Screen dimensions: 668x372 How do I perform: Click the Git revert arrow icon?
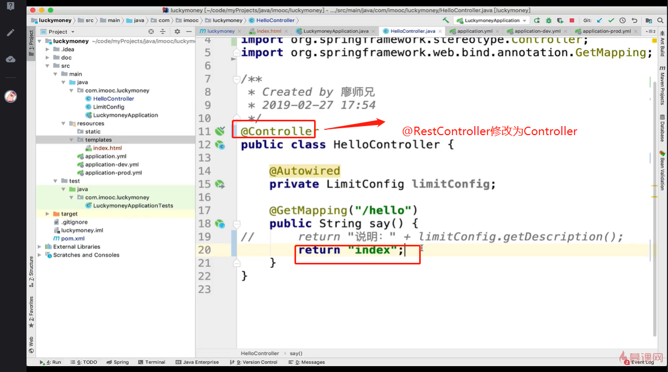point(634,20)
